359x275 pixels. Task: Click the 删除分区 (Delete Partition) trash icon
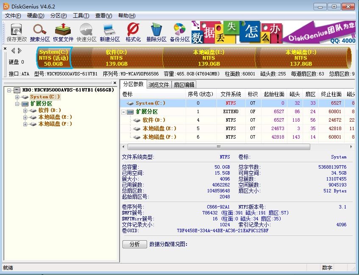[156, 32]
